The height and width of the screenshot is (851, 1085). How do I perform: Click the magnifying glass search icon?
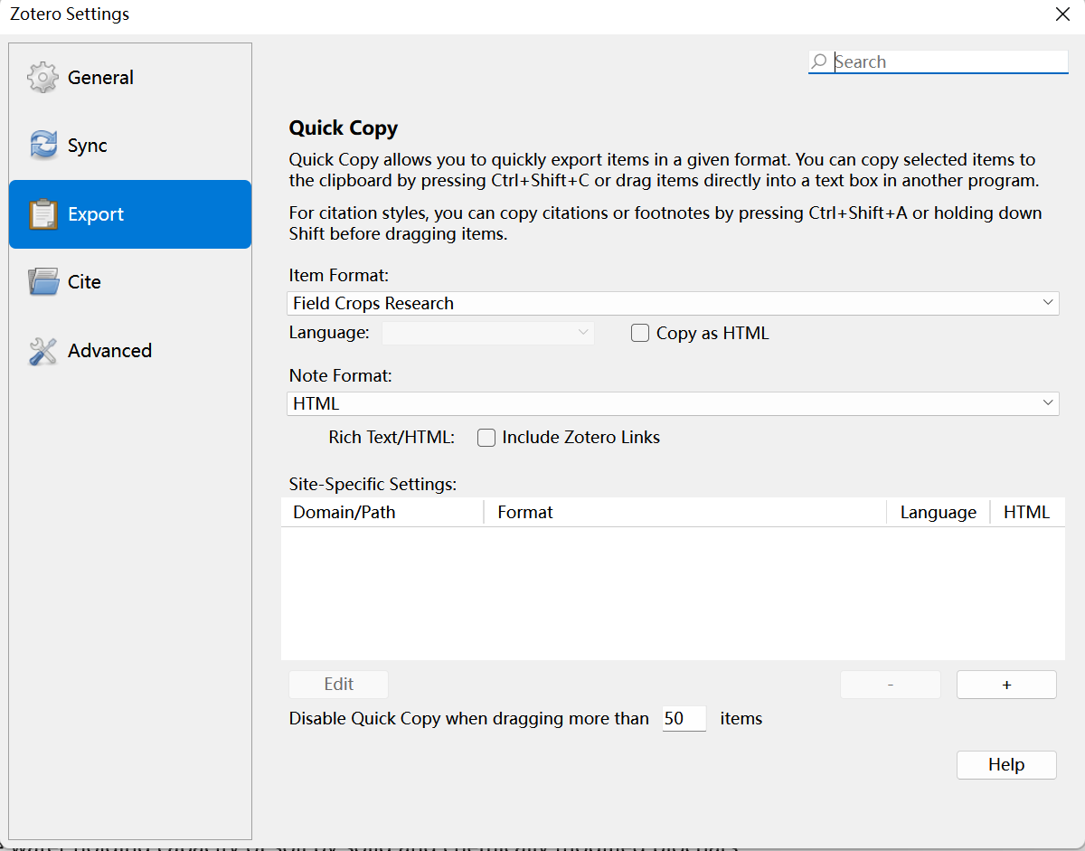pos(819,61)
